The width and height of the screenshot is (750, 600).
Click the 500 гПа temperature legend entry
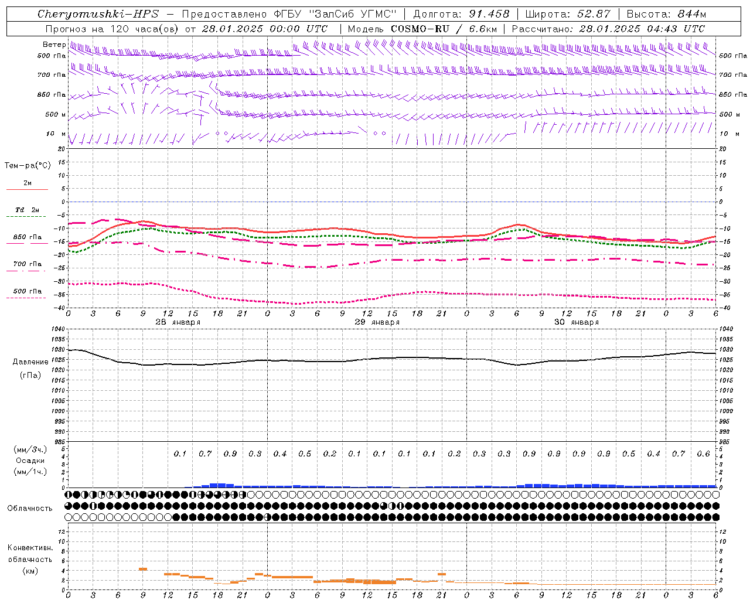(27, 291)
